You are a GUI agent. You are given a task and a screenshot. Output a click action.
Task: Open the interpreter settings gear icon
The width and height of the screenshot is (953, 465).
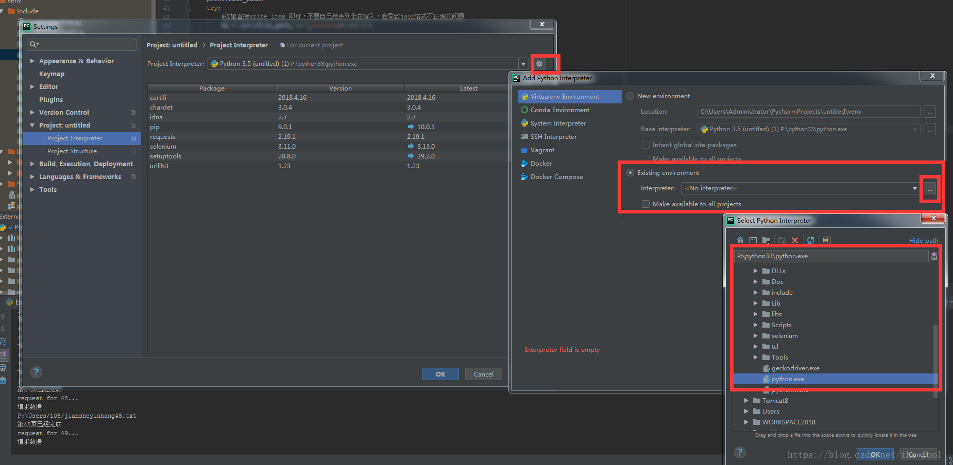tap(539, 64)
